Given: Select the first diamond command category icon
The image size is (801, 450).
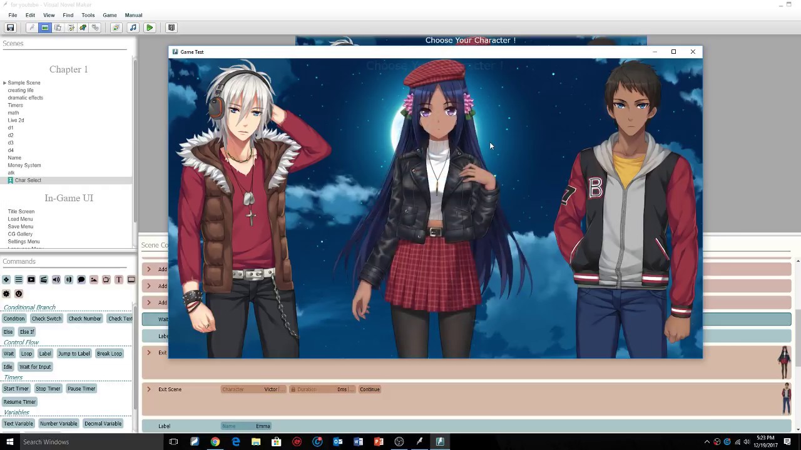Looking at the screenshot, I should click(6, 280).
